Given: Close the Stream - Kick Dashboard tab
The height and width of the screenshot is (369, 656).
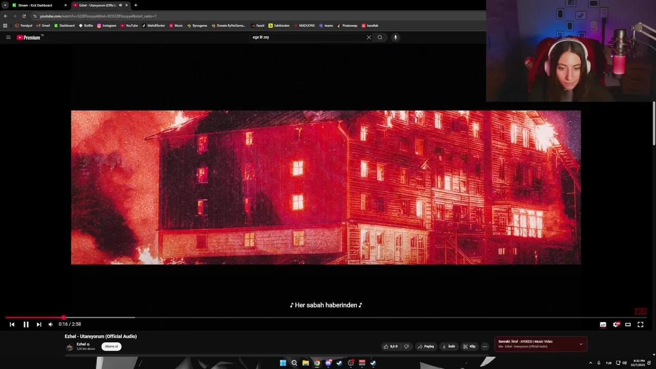Looking at the screenshot, I should point(66,5).
